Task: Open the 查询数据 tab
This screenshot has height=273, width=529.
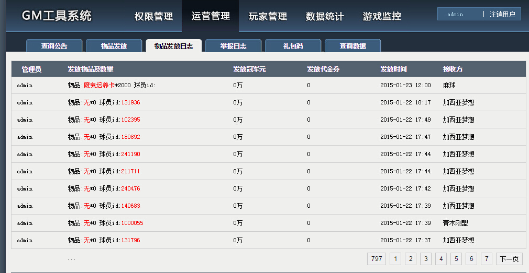Action: click(x=352, y=46)
